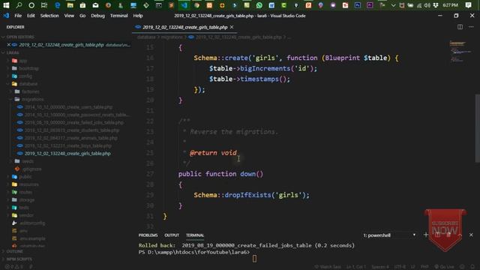
Task: Collapse the migrations folder
Action: click(32, 99)
